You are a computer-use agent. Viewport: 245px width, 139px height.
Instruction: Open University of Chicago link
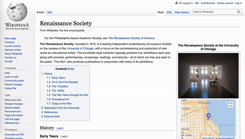click(80, 49)
